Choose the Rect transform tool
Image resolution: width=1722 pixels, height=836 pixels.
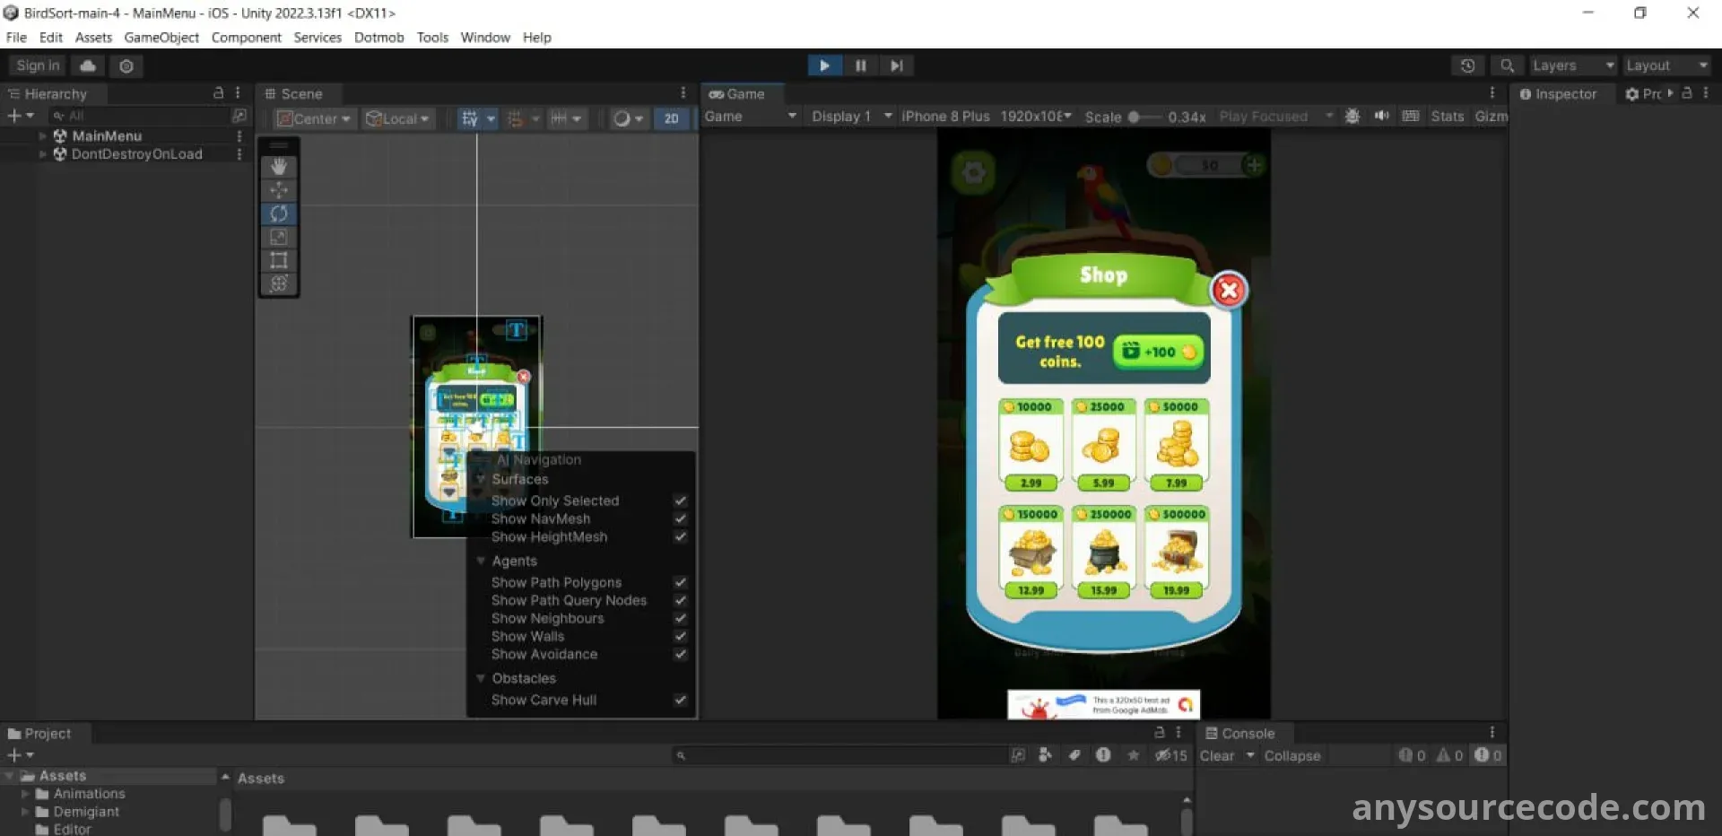pyautogui.click(x=279, y=260)
